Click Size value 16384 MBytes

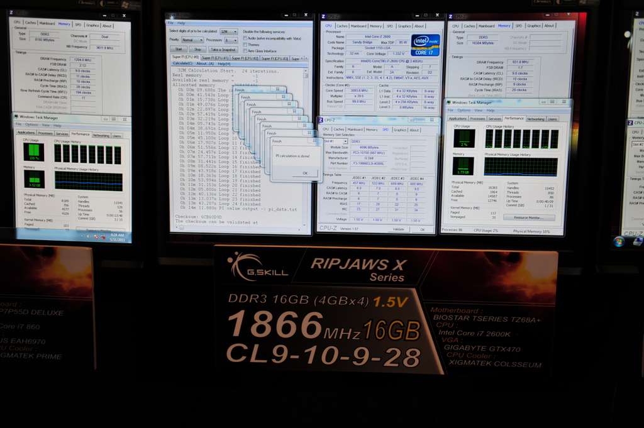[x=482, y=43]
